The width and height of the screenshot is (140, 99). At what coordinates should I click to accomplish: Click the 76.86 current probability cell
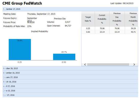click(102, 28)
